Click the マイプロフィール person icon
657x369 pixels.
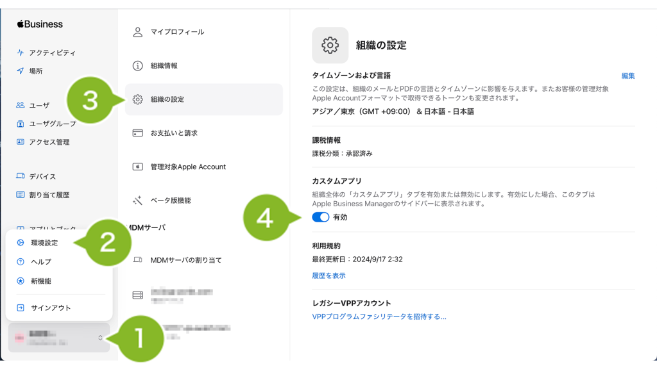[x=137, y=32]
